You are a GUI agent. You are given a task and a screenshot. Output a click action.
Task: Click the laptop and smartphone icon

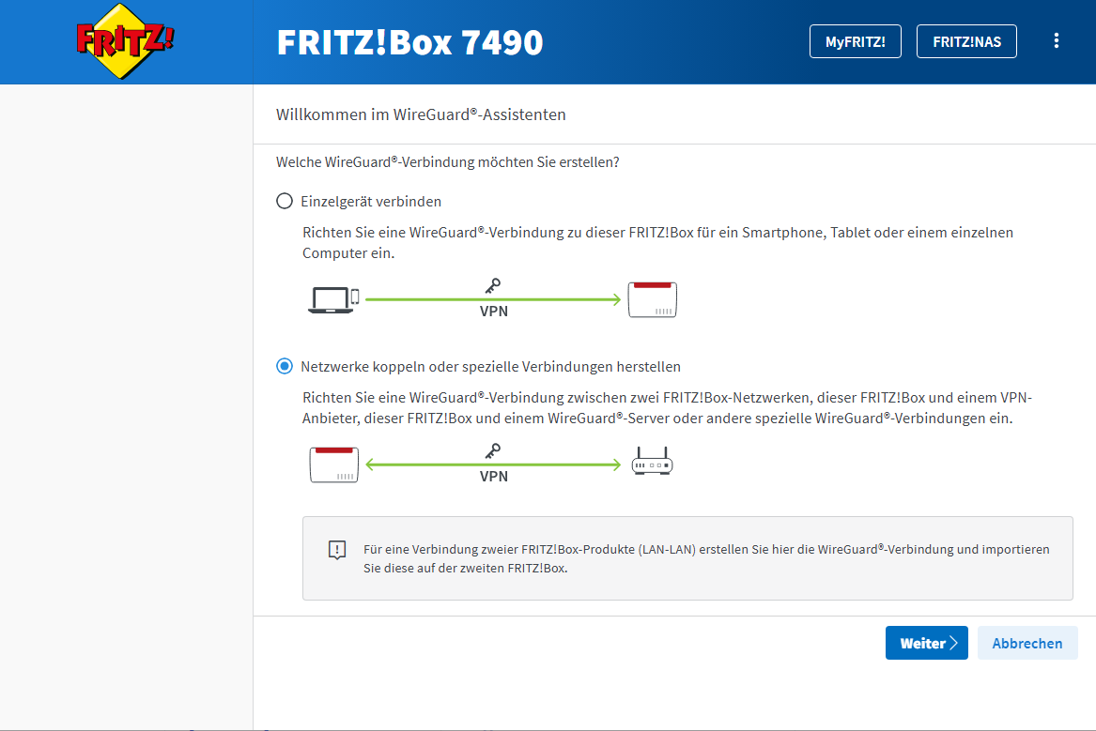[x=333, y=299]
